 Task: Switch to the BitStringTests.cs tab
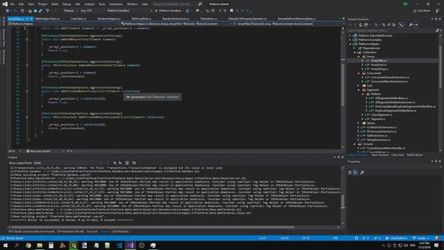142,19
